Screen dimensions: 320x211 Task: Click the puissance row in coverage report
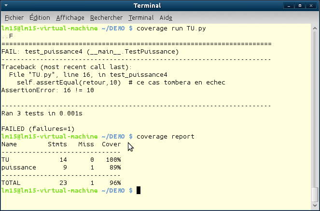click(61, 168)
